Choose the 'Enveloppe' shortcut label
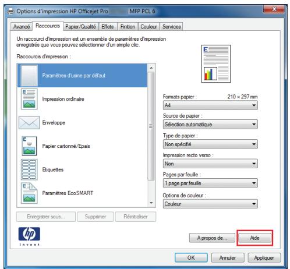The image size is (290, 269). (x=54, y=123)
